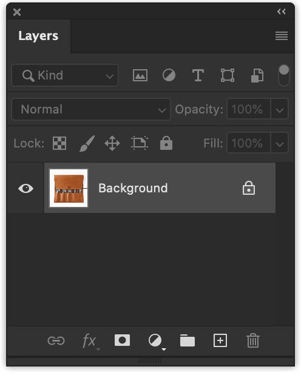This screenshot has height=375, width=301.
Task: Prevent auto-nesting artboard lock icon
Action: (x=140, y=143)
